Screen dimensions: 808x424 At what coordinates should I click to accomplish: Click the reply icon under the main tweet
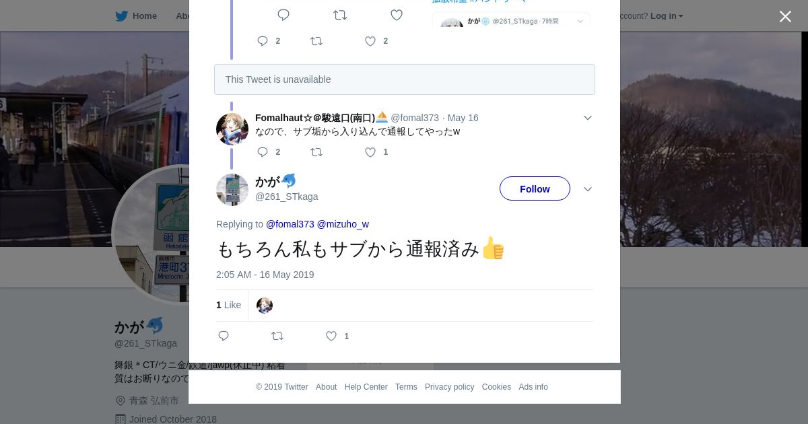pyautogui.click(x=224, y=336)
